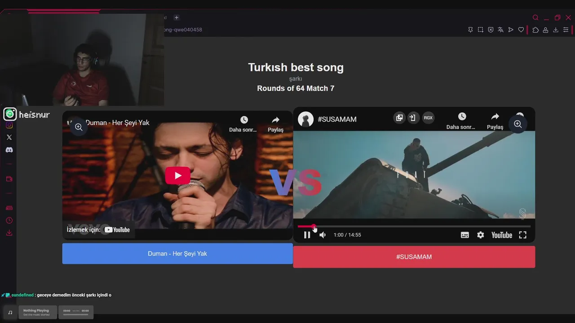This screenshot has width=575, height=323.
Task: Click the music note widget icon
Action: tap(10, 312)
